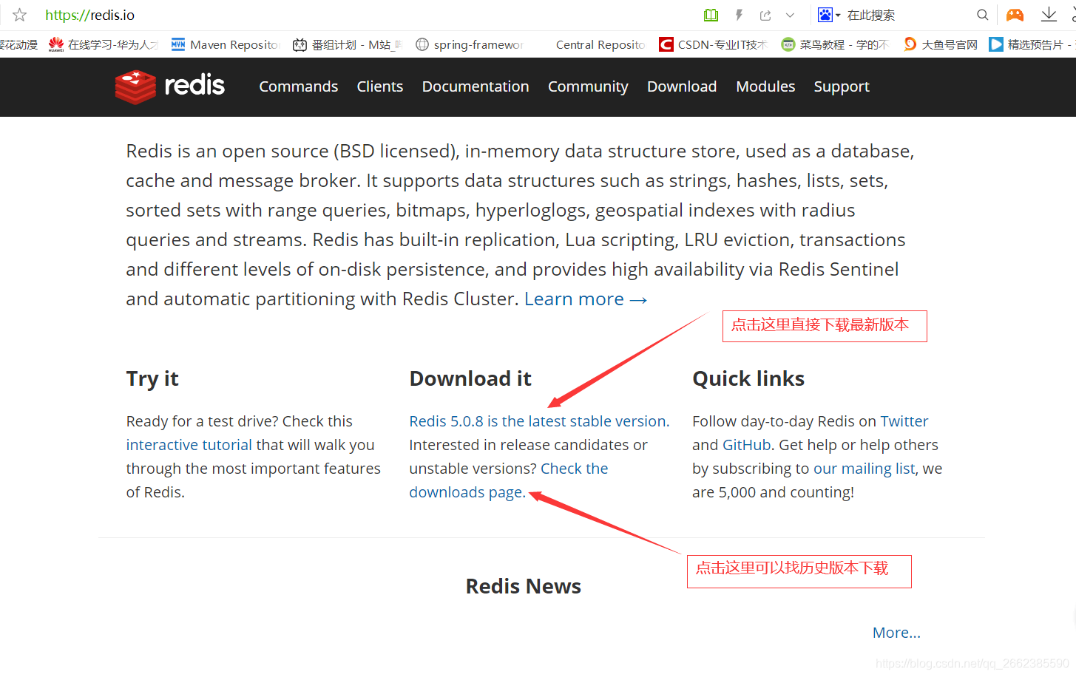1076x677 pixels.
Task: Click the redis.io address bar URL
Action: click(90, 15)
